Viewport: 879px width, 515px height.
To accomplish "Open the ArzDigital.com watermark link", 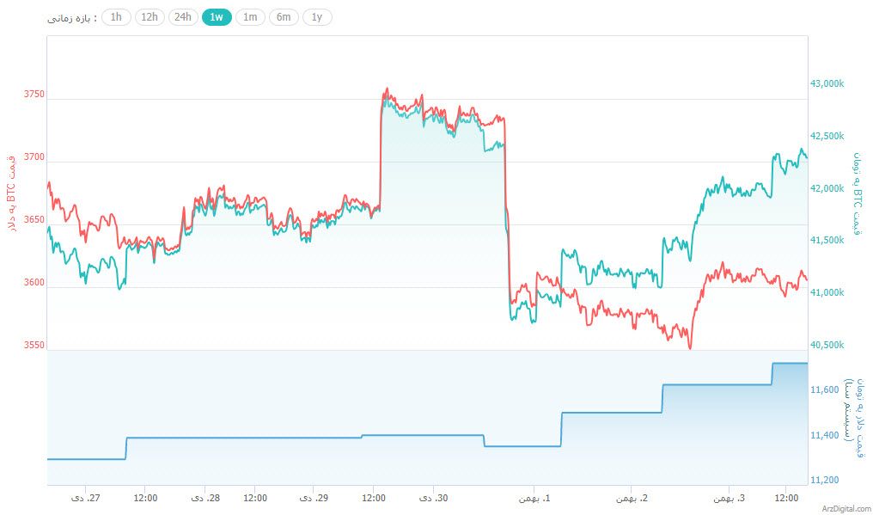I will [844, 508].
